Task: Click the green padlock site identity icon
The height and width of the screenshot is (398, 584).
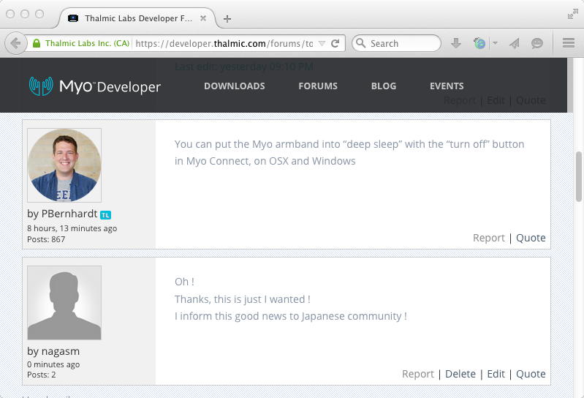Action: click(36, 44)
